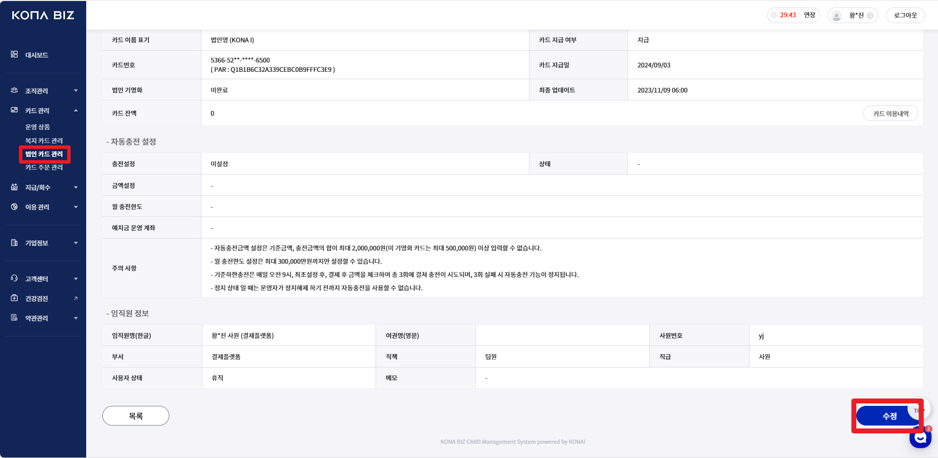Open 건강검진 external link arrow

pyautogui.click(x=76, y=299)
